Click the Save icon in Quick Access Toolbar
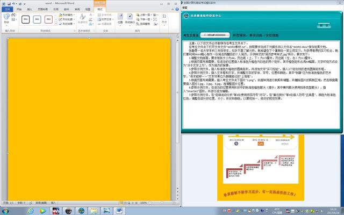The height and width of the screenshot is (215, 344). pos(9,4)
